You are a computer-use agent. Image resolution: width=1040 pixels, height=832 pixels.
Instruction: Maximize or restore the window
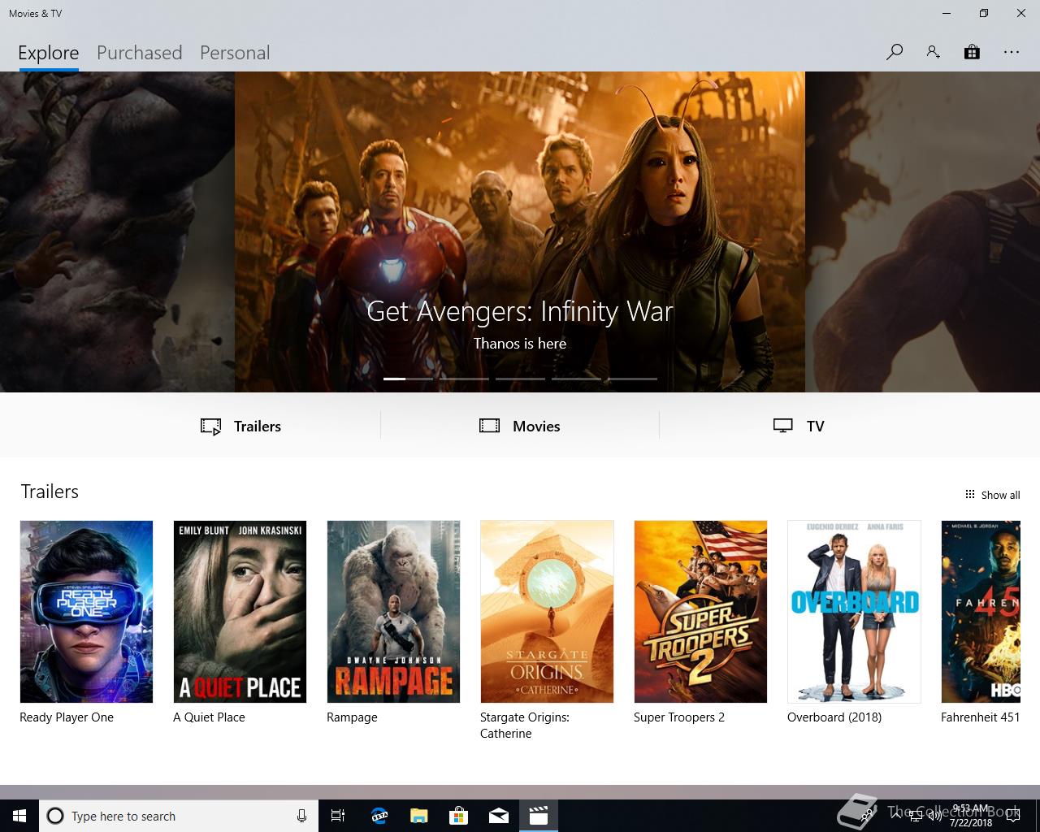point(984,13)
